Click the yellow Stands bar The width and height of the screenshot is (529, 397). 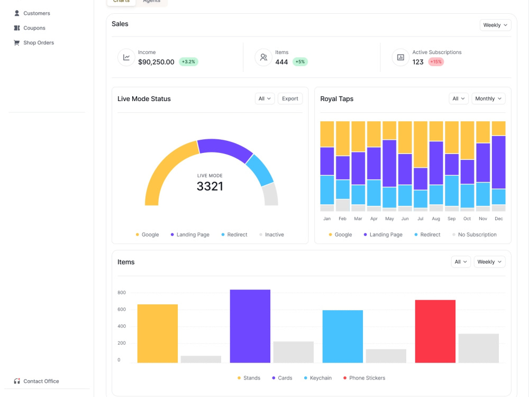coord(158,333)
